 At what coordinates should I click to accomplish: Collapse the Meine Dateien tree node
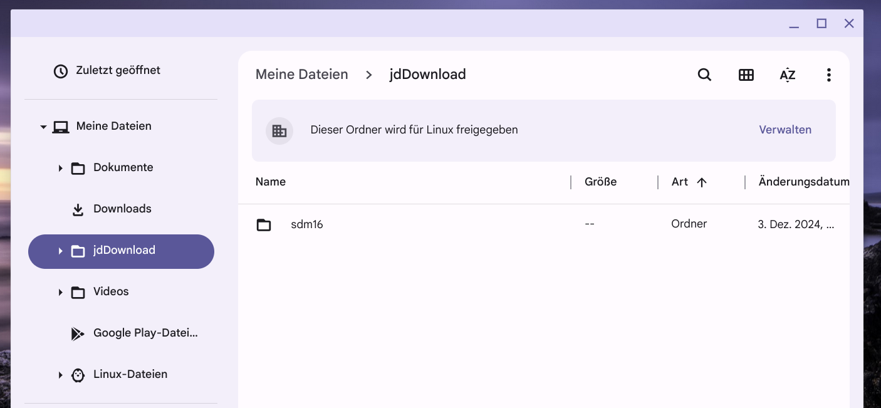(43, 127)
